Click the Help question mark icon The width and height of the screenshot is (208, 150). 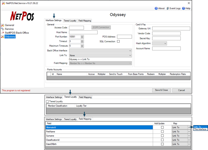[x=184, y=8]
